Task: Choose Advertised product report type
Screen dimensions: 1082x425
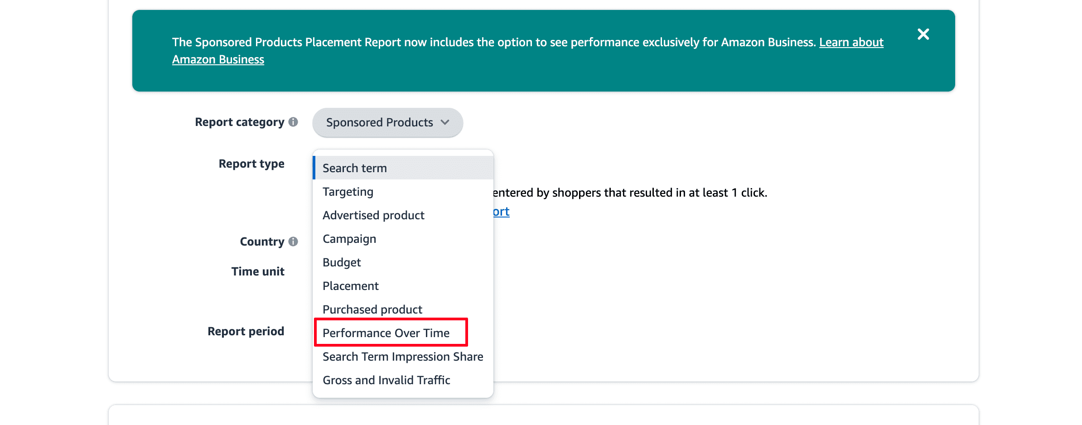Action: 373,215
